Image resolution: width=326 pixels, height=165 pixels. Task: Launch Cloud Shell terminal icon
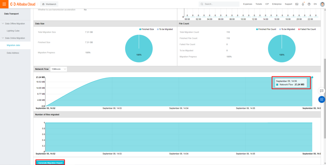point(297,4)
